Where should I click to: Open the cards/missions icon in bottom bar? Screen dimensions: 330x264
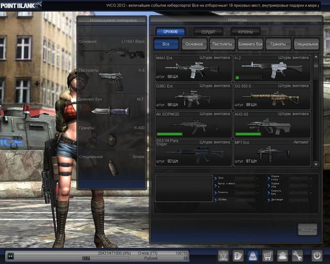[238, 256]
